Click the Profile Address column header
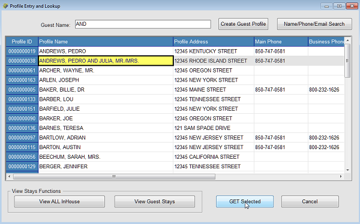 (x=214, y=42)
